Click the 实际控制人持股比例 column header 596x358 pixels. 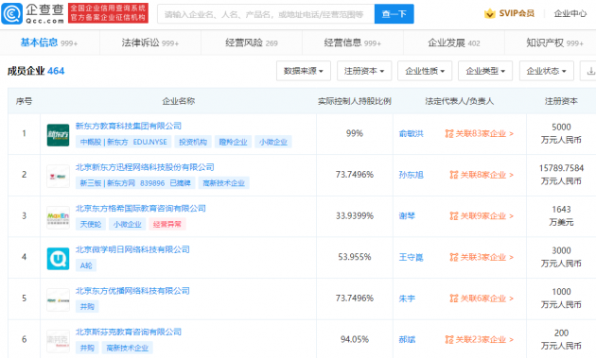coord(354,101)
